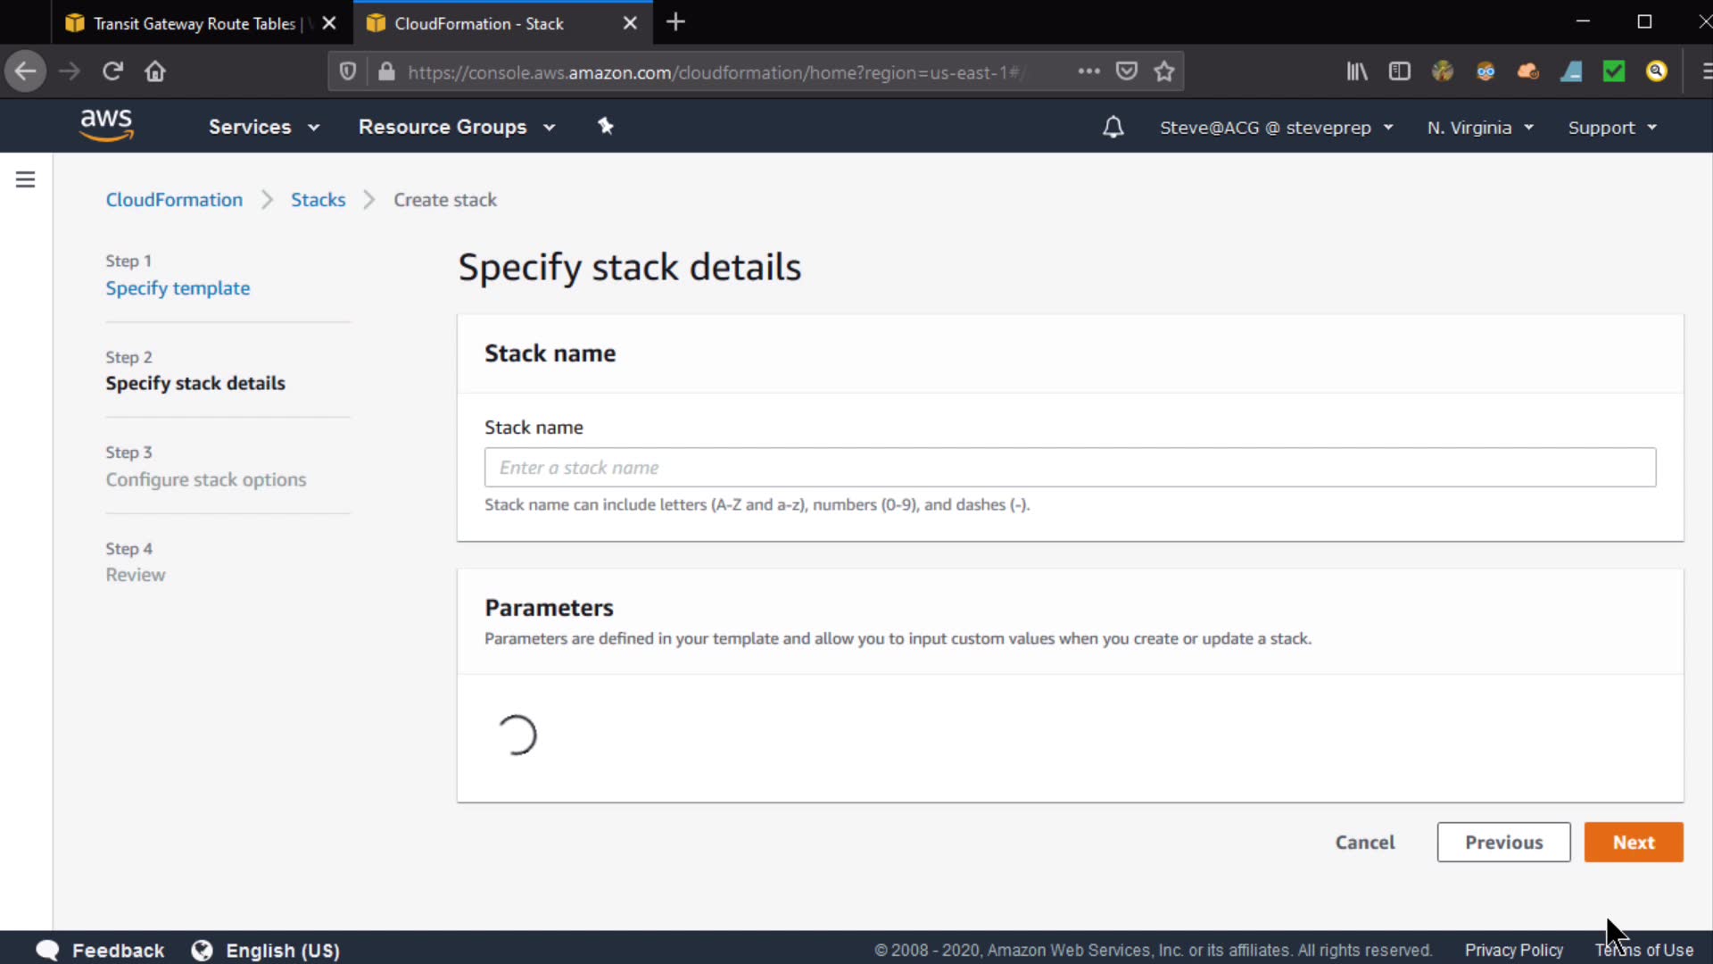Open the AWS hamburger side navigation menu
This screenshot has width=1713, height=964.
click(x=25, y=179)
